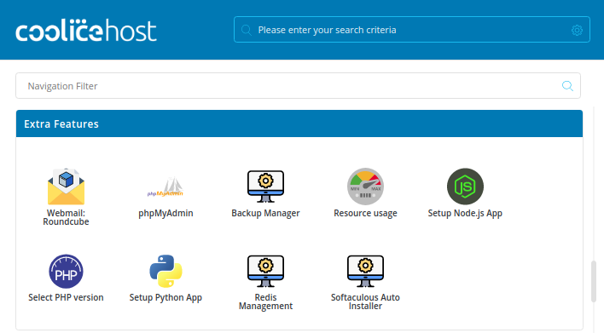Screen dimensions: 604x333
Task: Click the magnifier in Navigation Filter
Action: click(567, 86)
